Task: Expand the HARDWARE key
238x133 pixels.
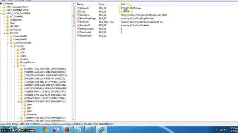Action: [x=4, y=20]
